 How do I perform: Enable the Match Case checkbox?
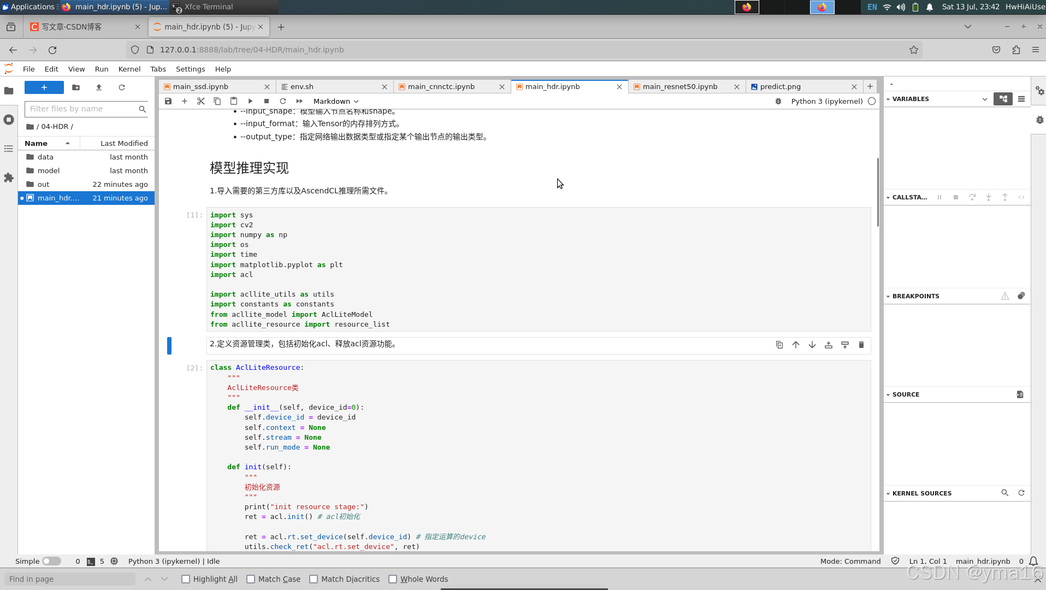[x=251, y=579]
